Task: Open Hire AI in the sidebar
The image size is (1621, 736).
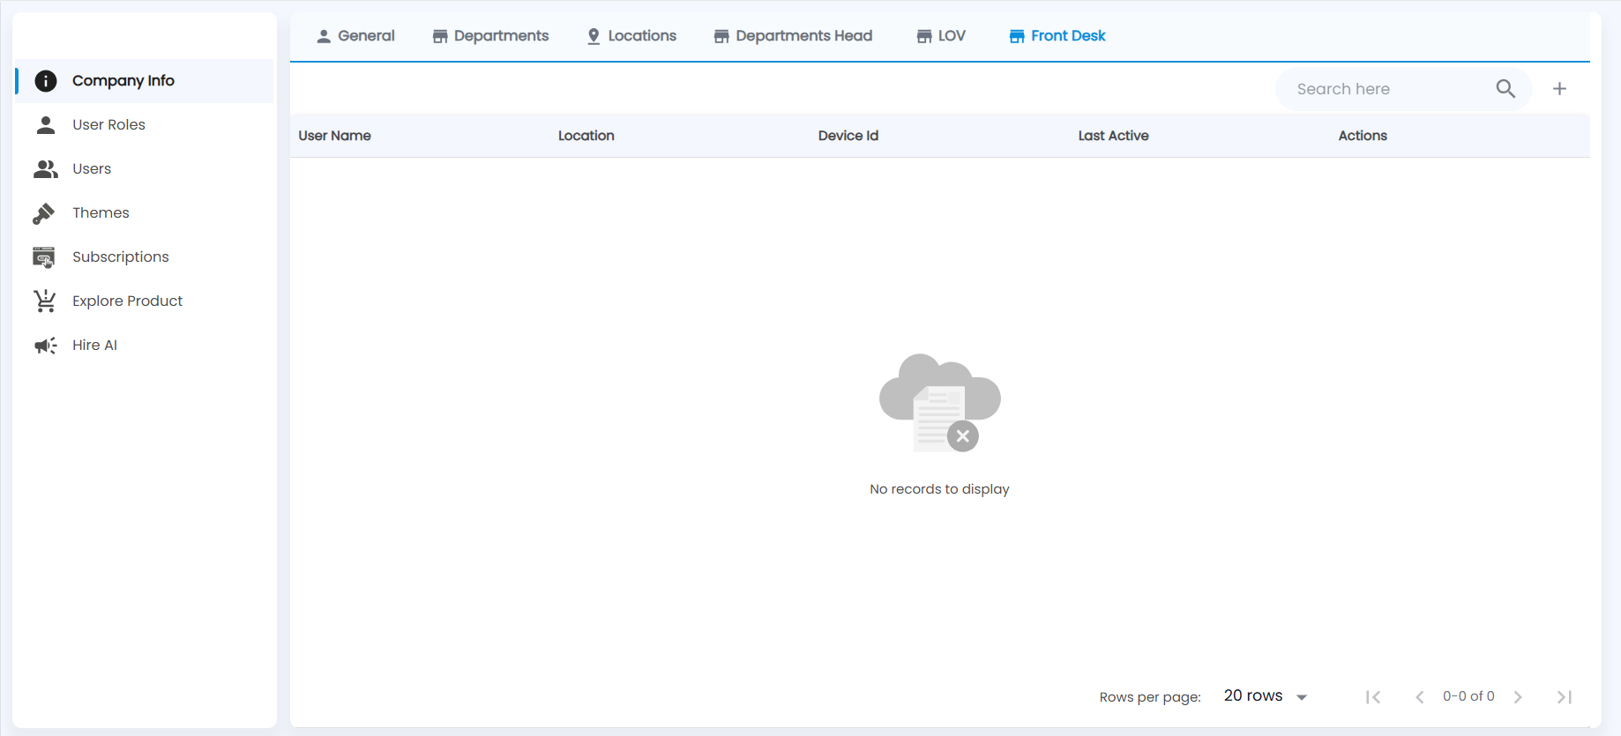Action: click(x=145, y=346)
